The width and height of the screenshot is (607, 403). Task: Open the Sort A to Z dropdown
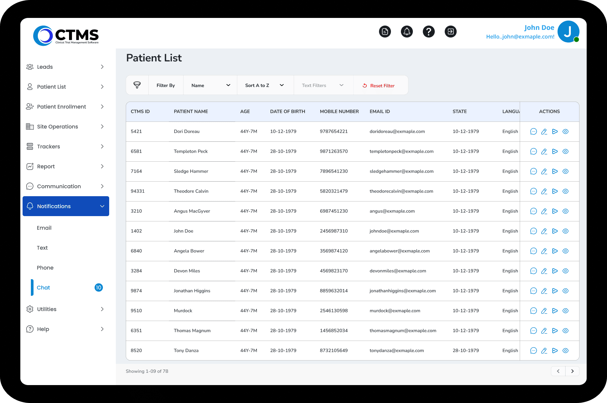pyautogui.click(x=265, y=85)
